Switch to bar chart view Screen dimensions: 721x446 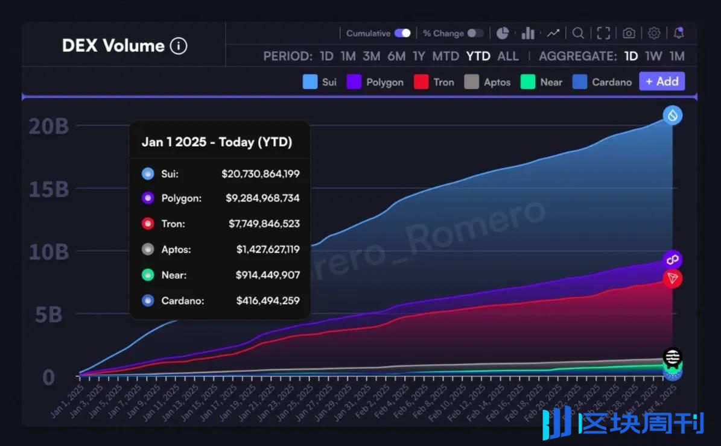[x=528, y=33]
